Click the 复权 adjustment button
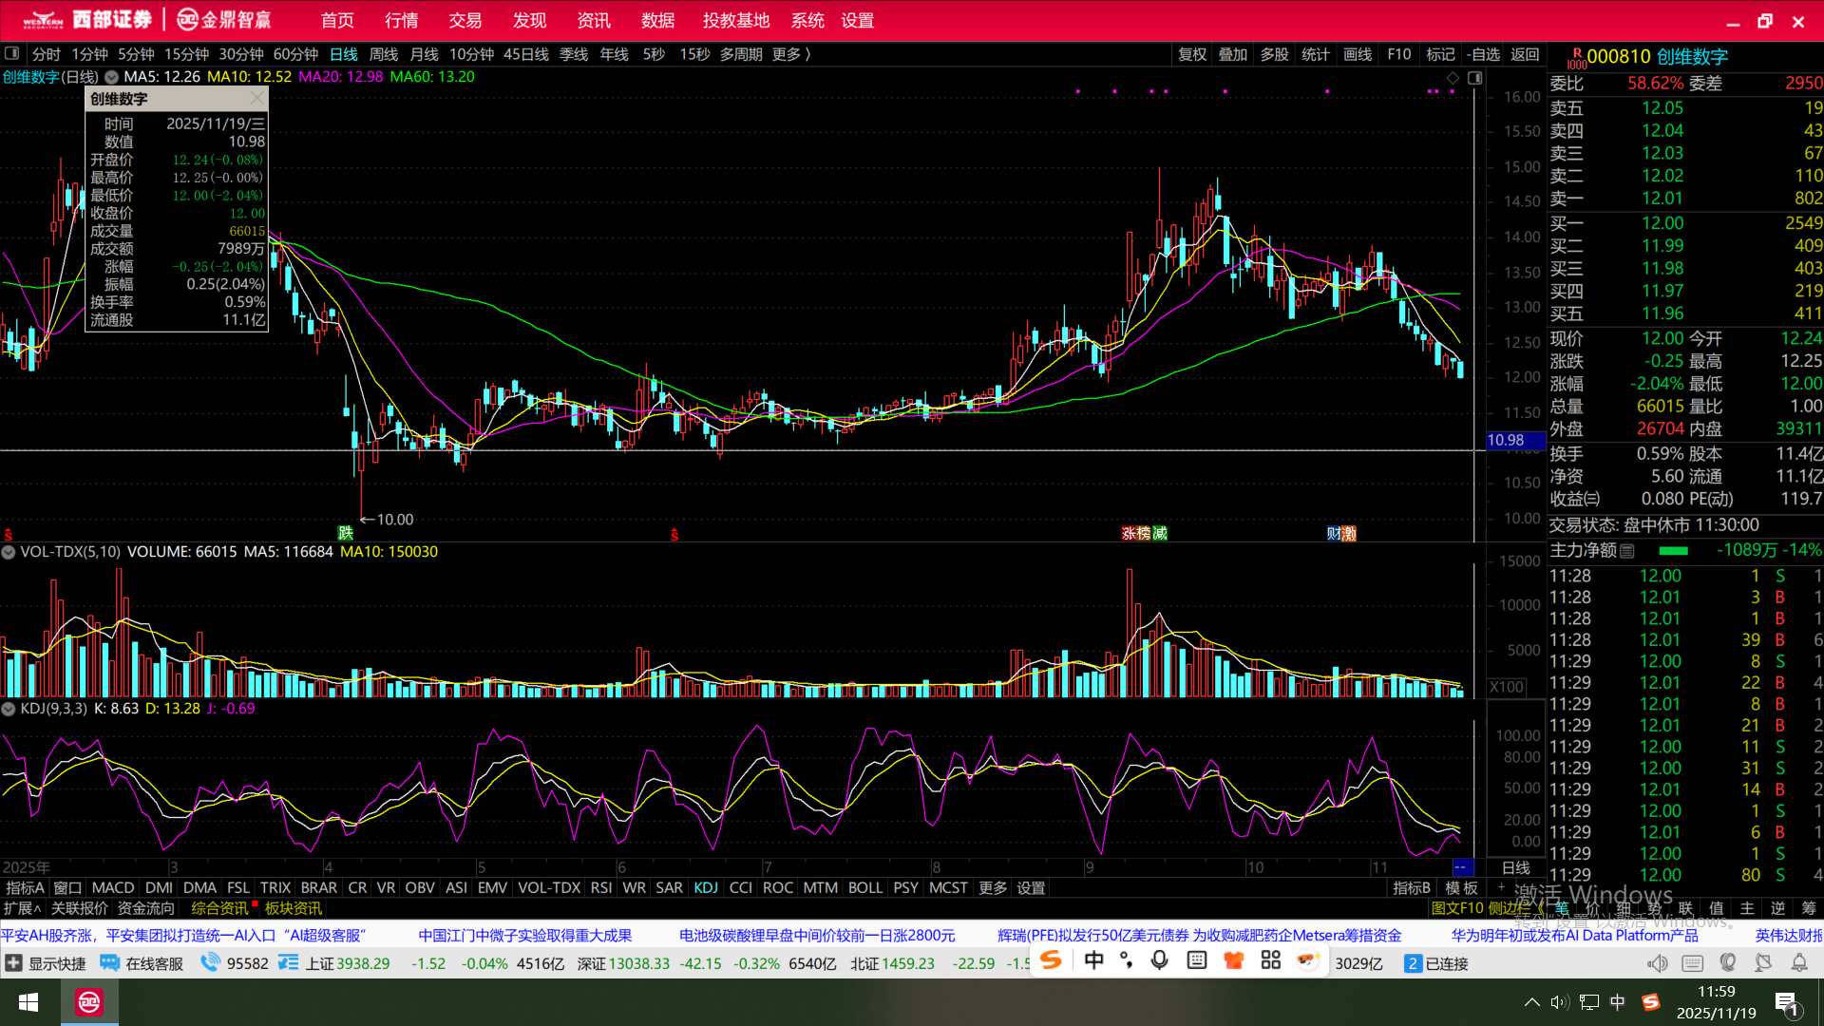1824x1026 pixels. [1191, 54]
